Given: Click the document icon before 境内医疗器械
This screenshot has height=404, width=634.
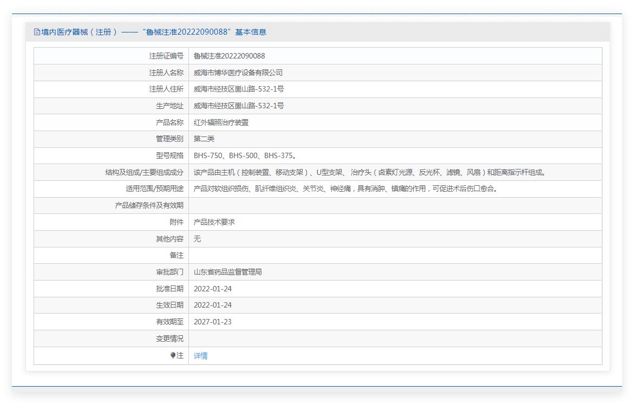Looking at the screenshot, I should point(37,32).
